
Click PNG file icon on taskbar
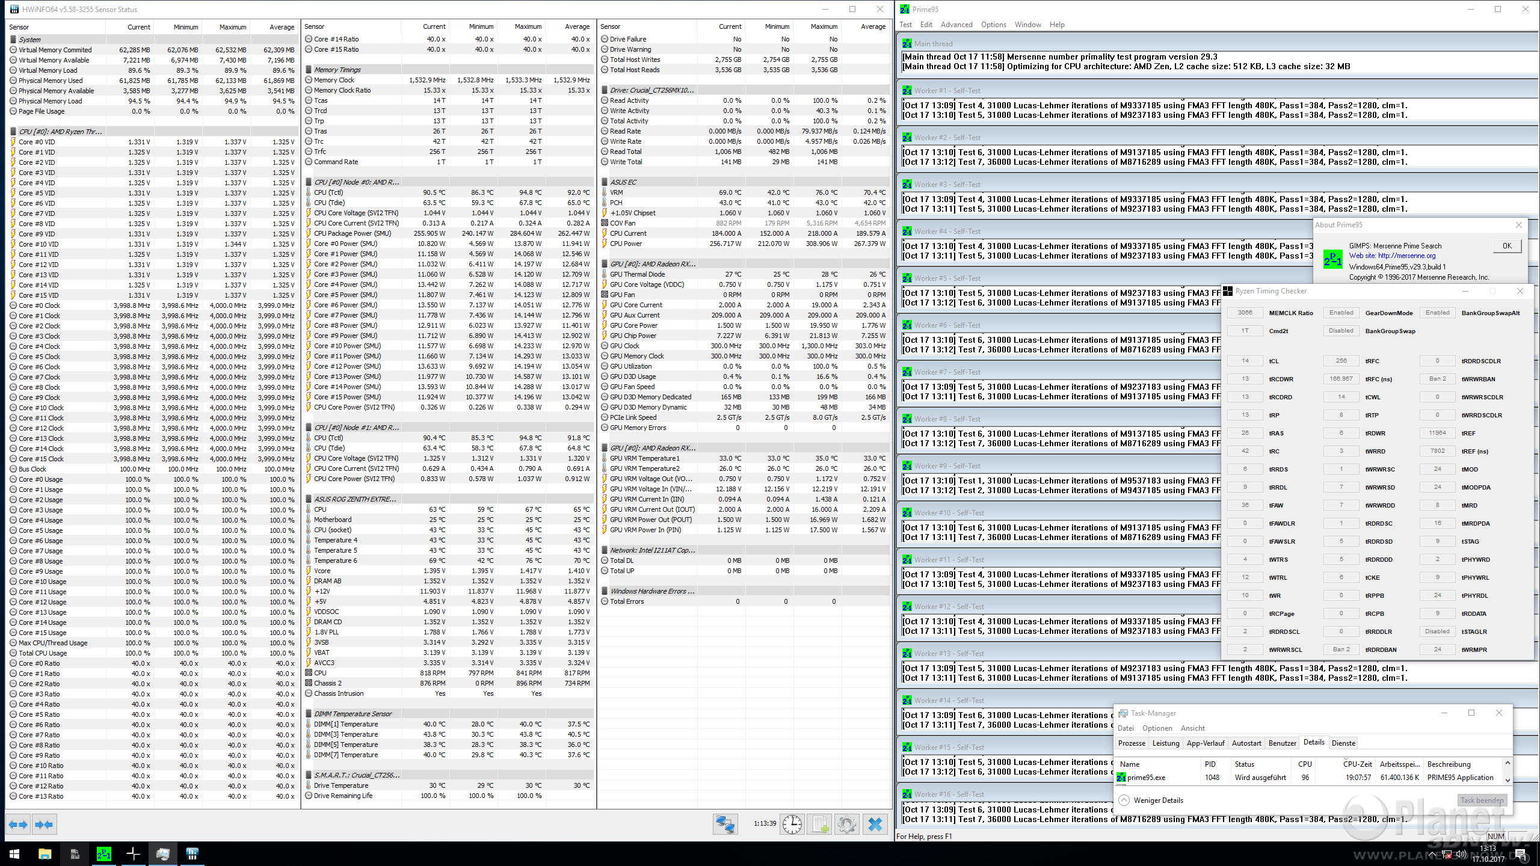(x=75, y=853)
